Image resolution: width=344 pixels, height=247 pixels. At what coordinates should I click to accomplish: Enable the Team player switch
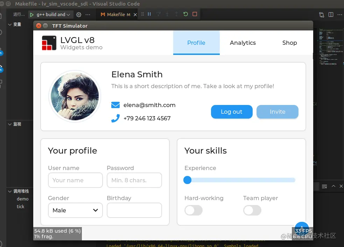pyautogui.click(x=252, y=210)
